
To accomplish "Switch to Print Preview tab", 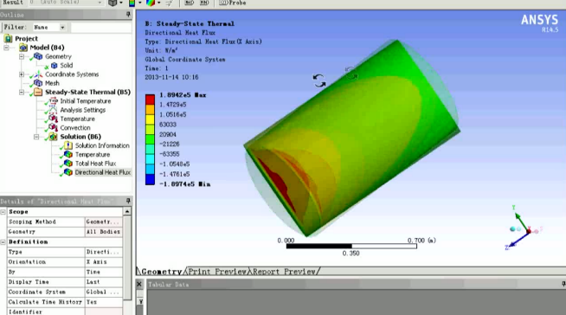I will [x=217, y=272].
